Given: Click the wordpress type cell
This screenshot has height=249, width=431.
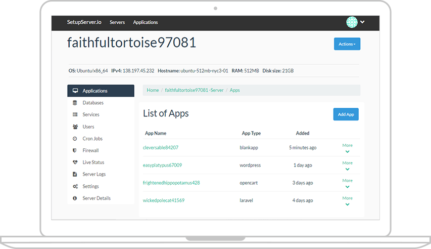Looking at the screenshot, I should [x=250, y=165].
